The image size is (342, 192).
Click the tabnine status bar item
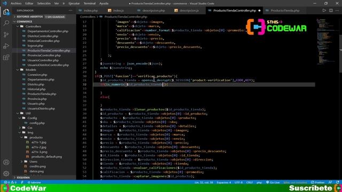point(34,182)
